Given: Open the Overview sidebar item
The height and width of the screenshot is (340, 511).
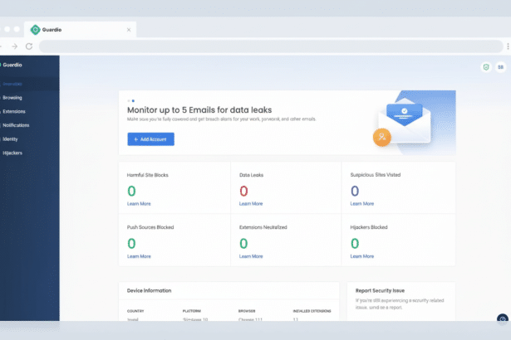Looking at the screenshot, I should (x=30, y=84).
